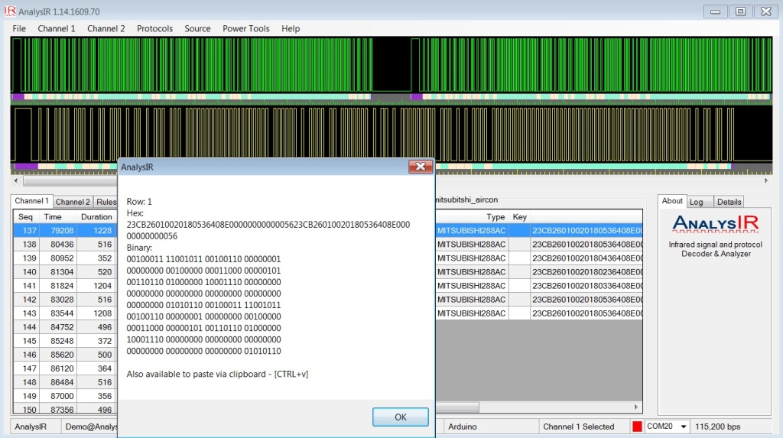Viewport: 783px width, 438px height.
Task: Select row with Seq 142
Action: pos(65,299)
